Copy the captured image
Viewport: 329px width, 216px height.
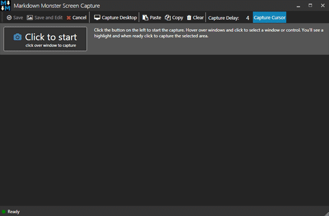[x=174, y=18]
